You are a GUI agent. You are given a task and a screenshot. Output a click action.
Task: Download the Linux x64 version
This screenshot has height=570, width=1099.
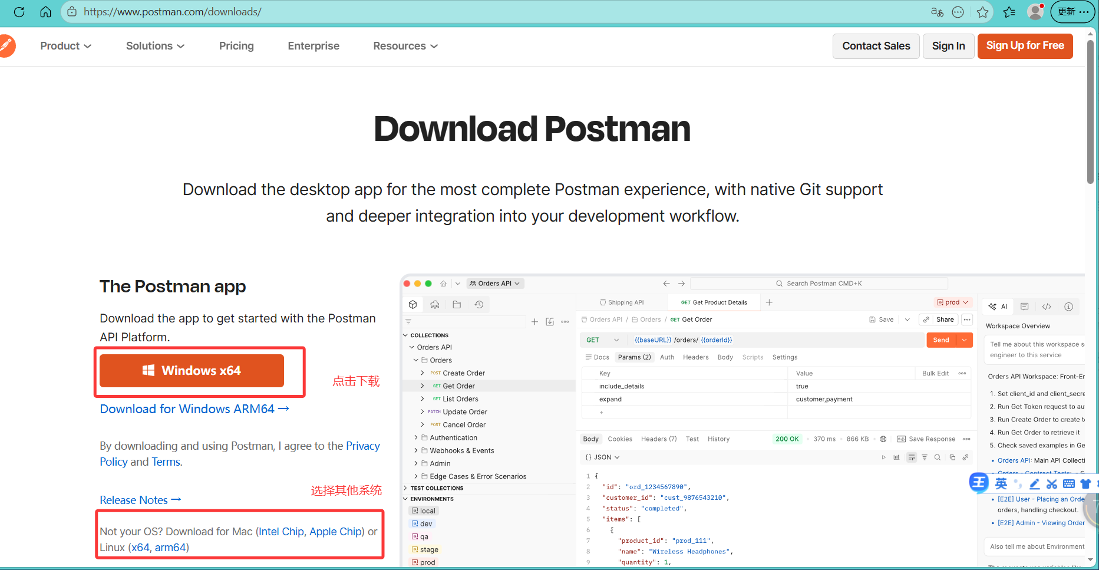coord(140,548)
